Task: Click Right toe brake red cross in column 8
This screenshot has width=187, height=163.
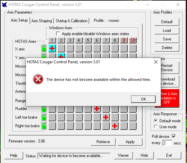Action: click(115, 126)
